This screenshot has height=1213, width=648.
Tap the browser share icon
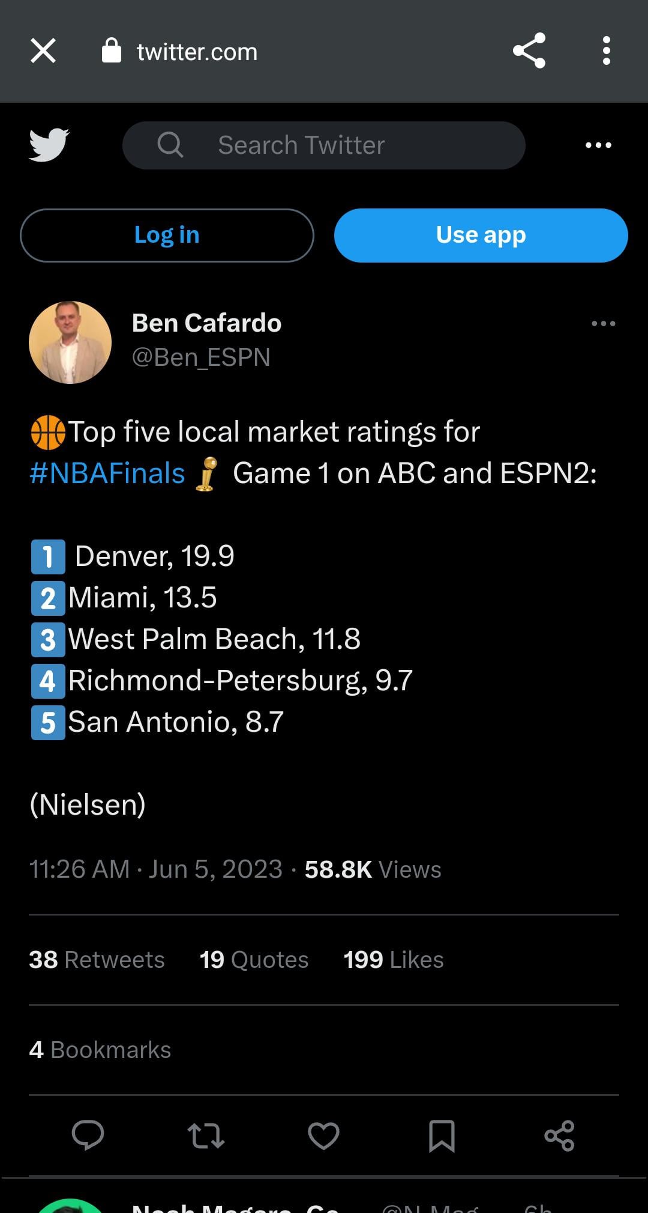click(x=529, y=51)
